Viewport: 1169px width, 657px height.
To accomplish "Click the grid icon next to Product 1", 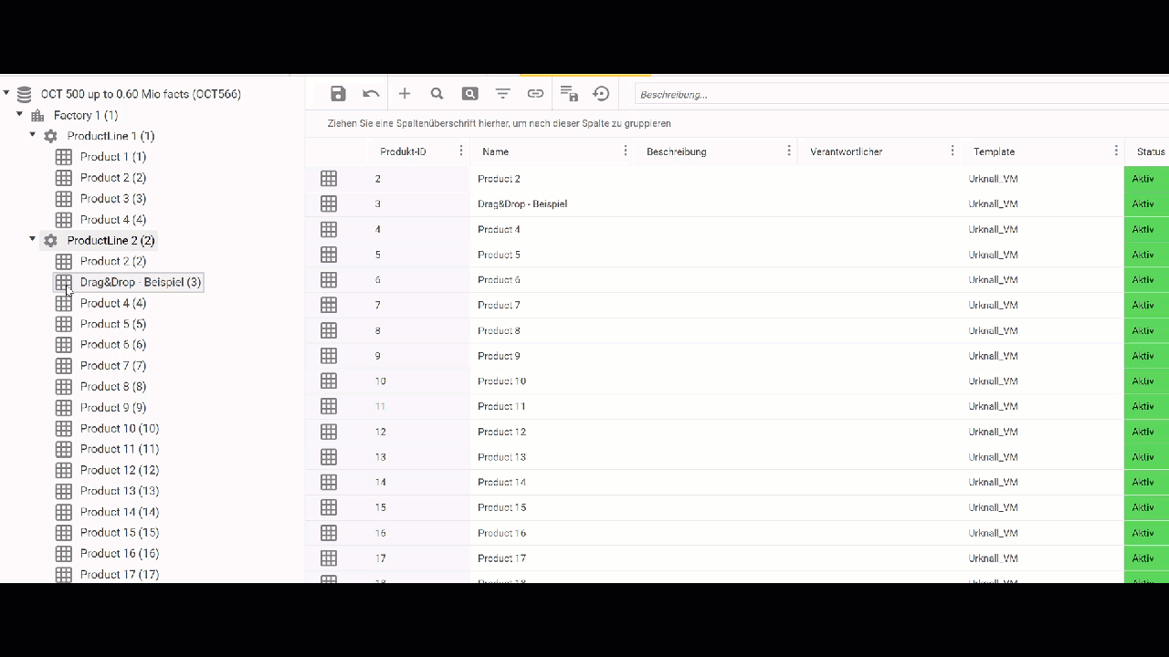I will point(63,156).
